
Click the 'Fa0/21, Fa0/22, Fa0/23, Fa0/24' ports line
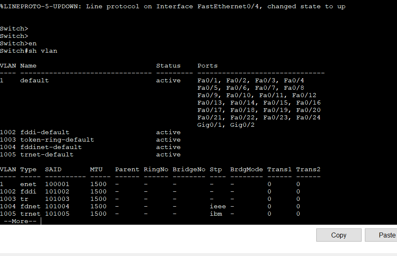pos(259,118)
